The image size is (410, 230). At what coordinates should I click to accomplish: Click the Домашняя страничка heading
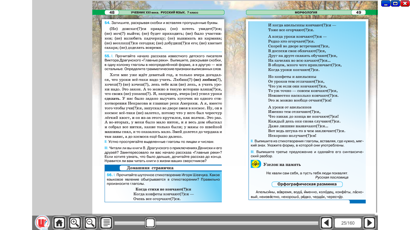point(150,168)
